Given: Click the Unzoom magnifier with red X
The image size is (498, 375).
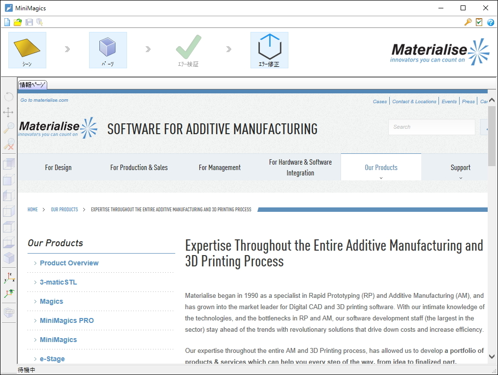Looking at the screenshot, I should pos(9,144).
